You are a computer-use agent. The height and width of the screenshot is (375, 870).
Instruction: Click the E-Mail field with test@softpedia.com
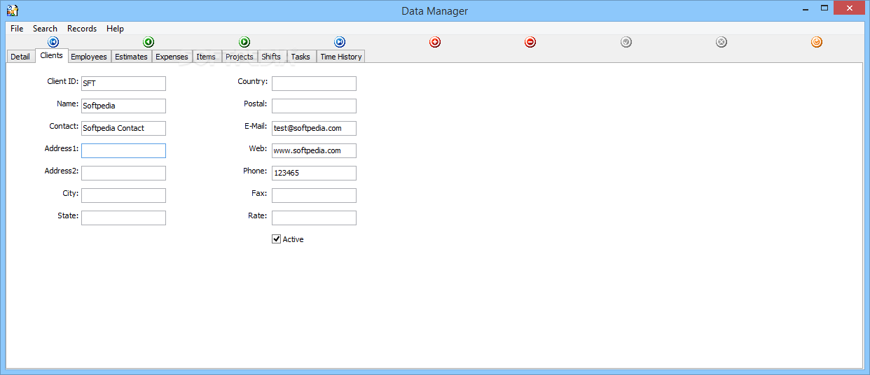click(314, 128)
